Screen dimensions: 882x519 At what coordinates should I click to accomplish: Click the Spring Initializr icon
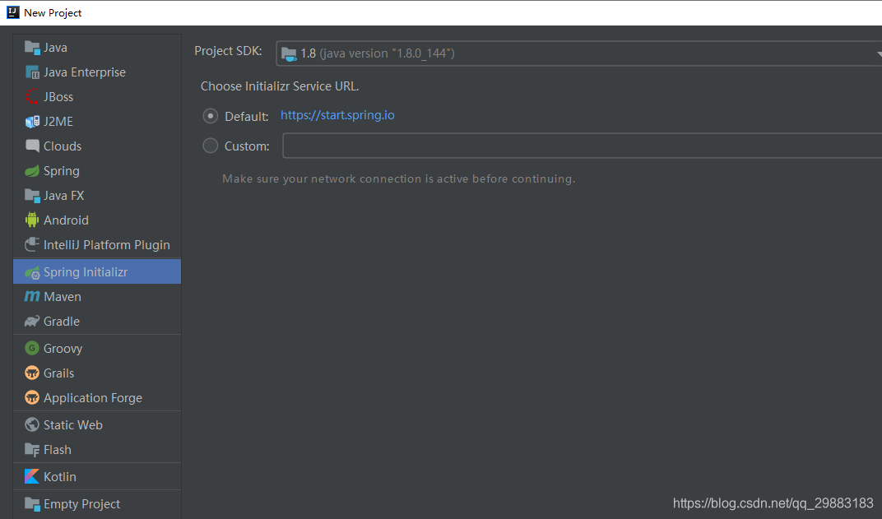(x=32, y=272)
